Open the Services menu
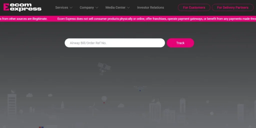Viewport: 256px width, 128px height. click(x=61, y=7)
